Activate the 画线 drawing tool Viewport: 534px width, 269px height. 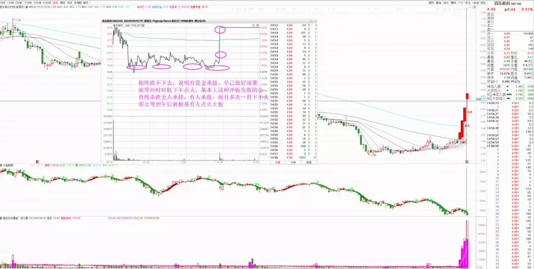[453, 3]
